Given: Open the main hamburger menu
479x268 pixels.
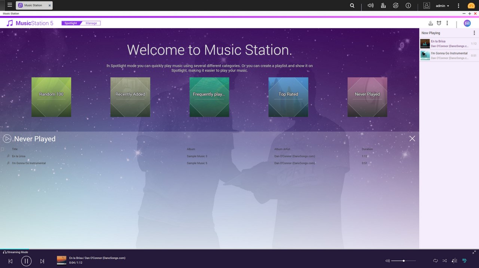Looking at the screenshot, I should [10, 5].
